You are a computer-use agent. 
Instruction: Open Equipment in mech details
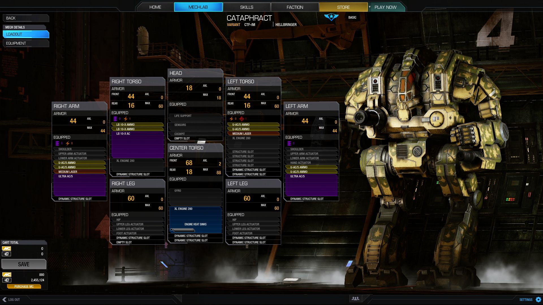(26, 43)
